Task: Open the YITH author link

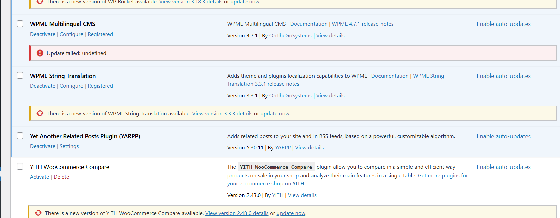Action: point(278,195)
